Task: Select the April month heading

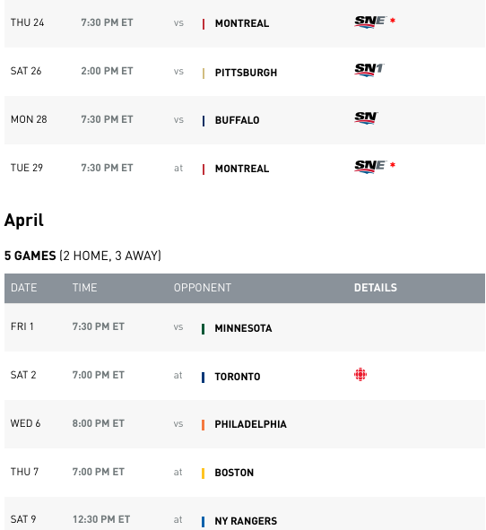Action: pyautogui.click(x=24, y=221)
